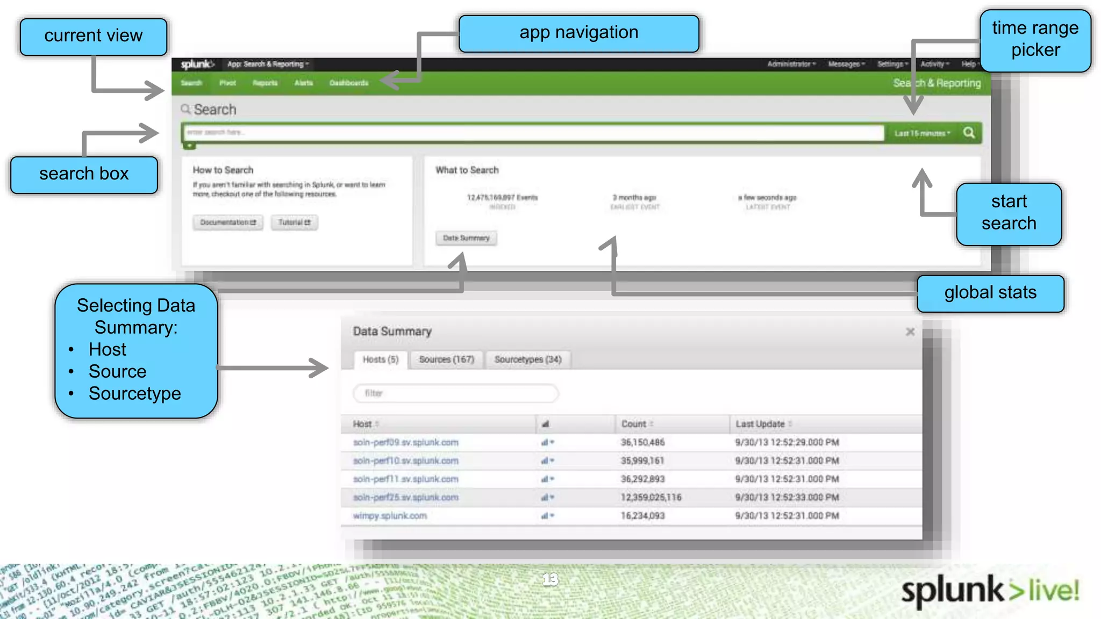
Task: Switch to the Reports tab
Action: [265, 83]
